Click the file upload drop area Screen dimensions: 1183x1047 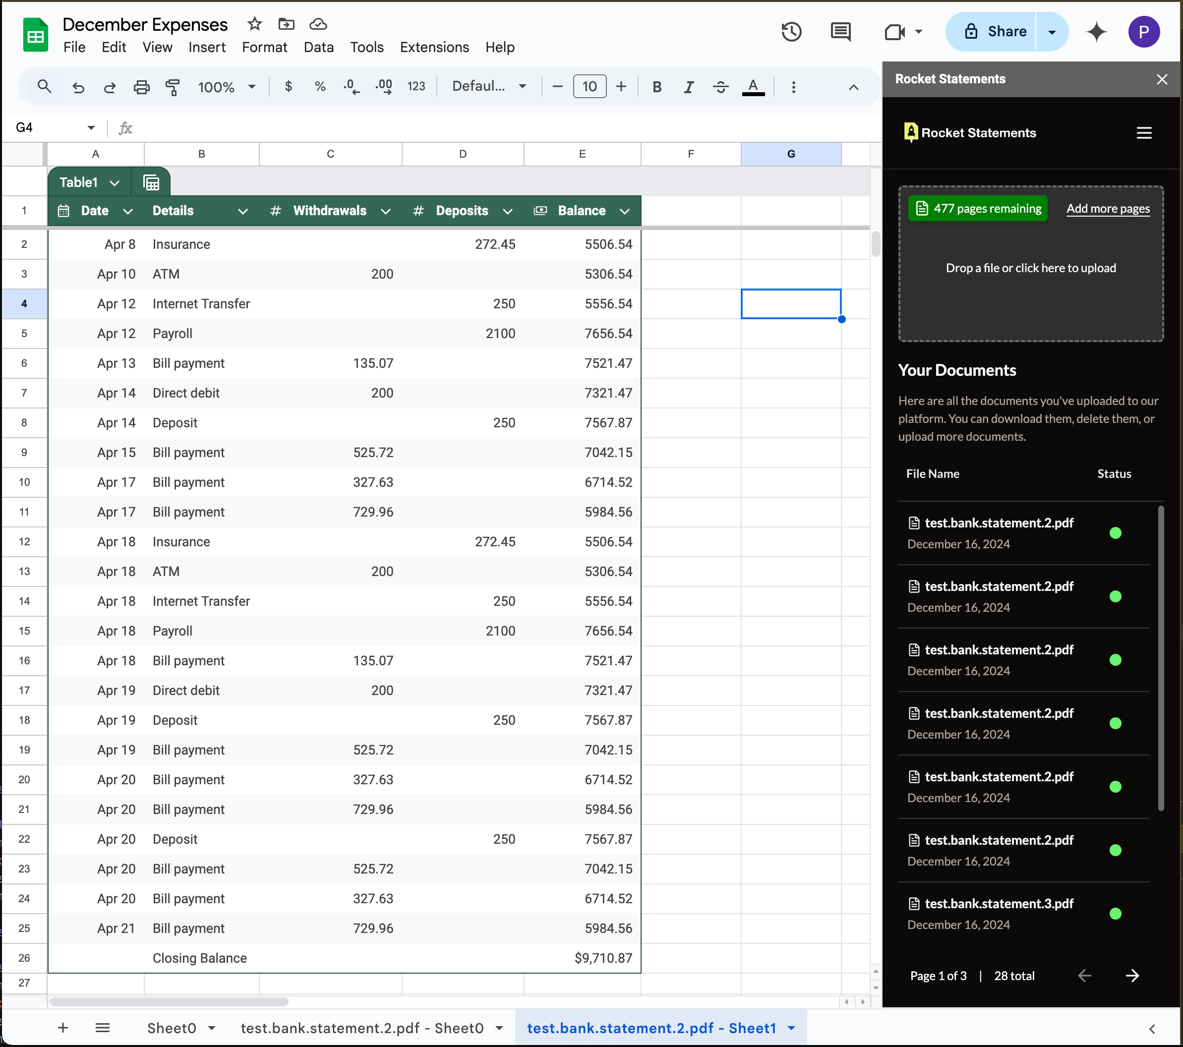point(1030,267)
